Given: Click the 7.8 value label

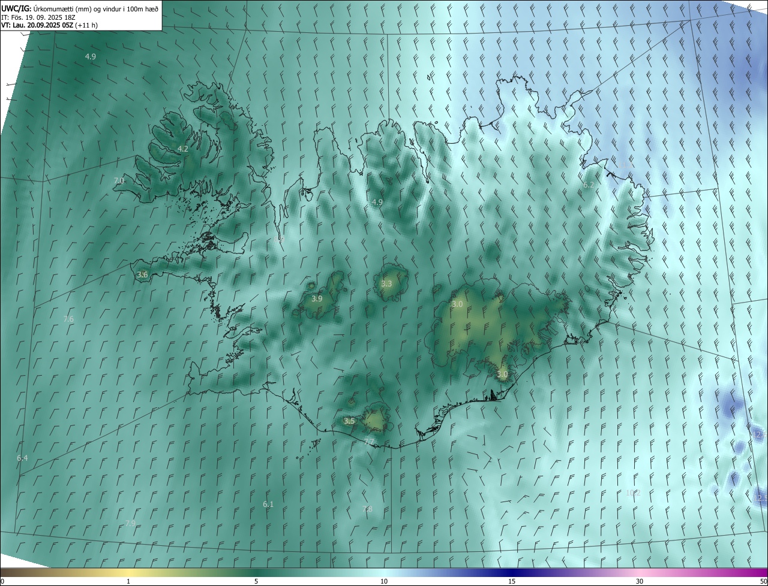Looking at the screenshot, I should coord(367,509).
